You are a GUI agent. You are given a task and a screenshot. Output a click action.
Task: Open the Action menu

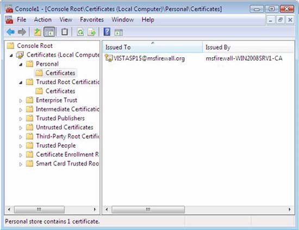click(x=43, y=20)
